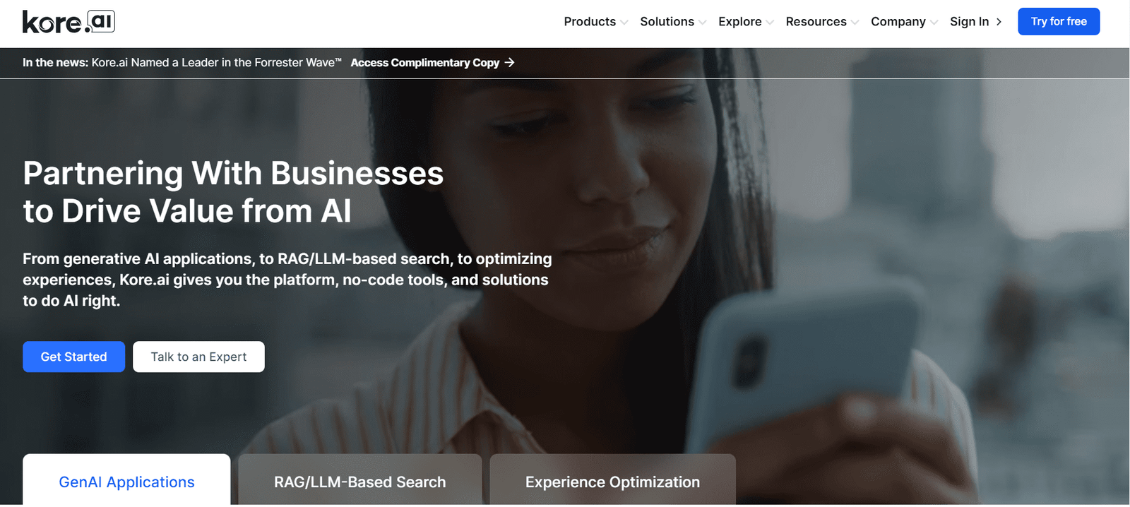
Task: Expand the Products menu chevron
Action: tap(624, 23)
